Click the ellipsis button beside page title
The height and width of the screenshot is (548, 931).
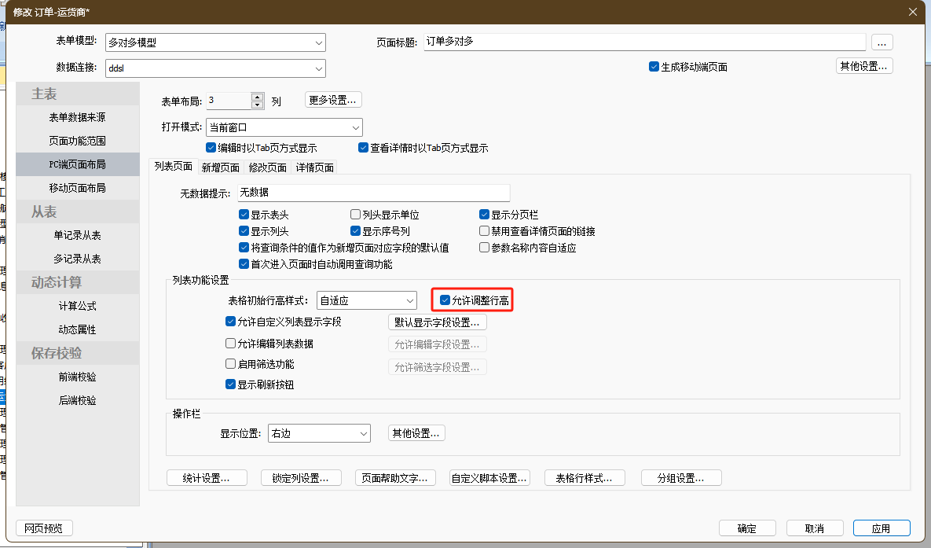(x=882, y=42)
